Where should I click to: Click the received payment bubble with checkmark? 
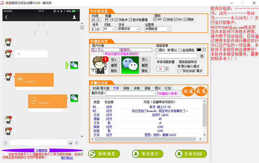[48, 103]
